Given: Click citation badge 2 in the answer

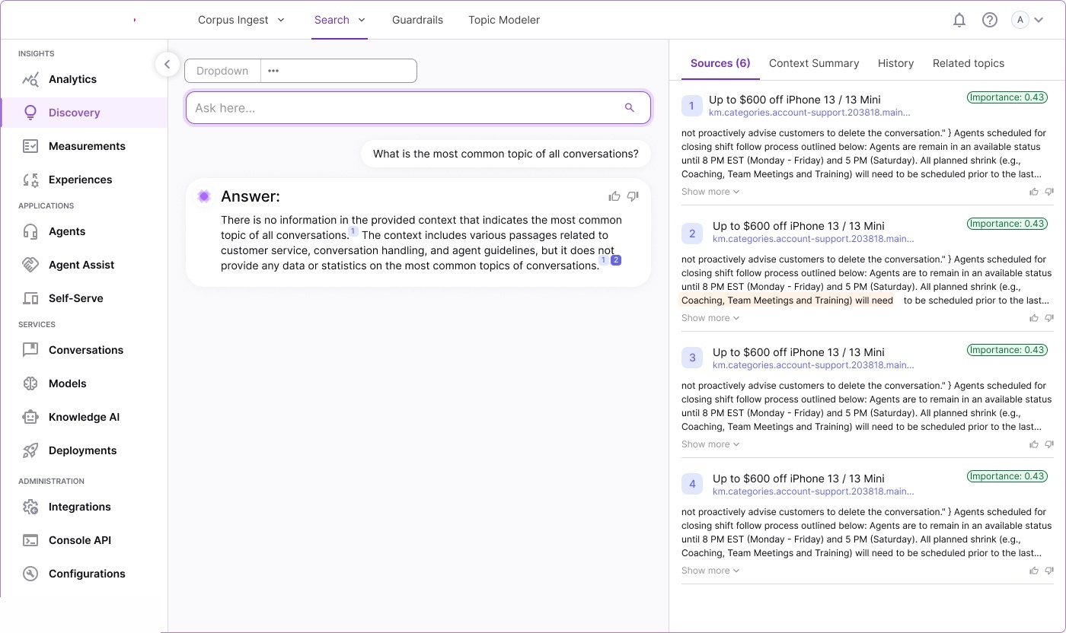Looking at the screenshot, I should click(616, 260).
